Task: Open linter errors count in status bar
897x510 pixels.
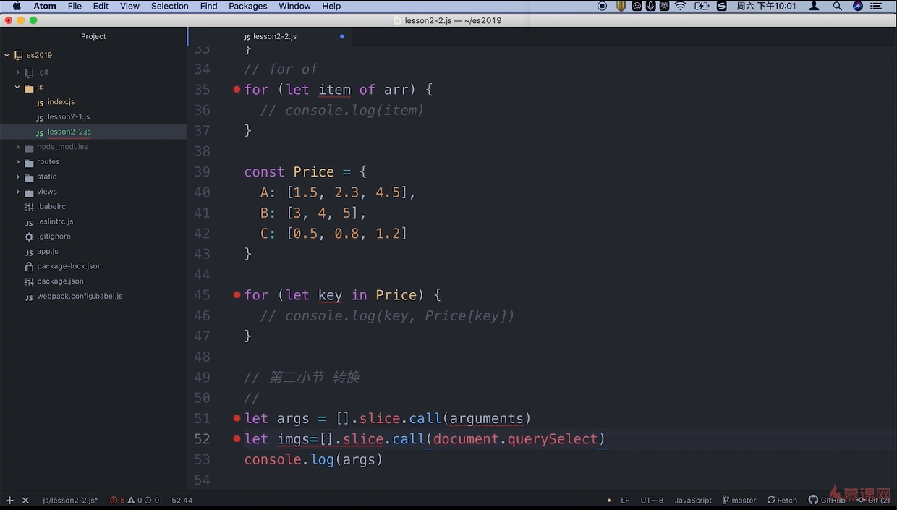Action: (118, 500)
